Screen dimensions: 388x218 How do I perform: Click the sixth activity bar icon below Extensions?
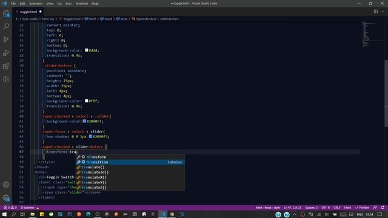click(6, 79)
